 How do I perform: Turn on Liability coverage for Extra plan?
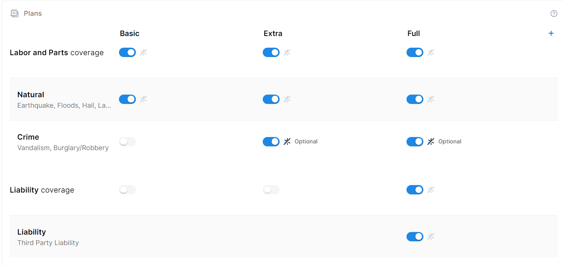[x=271, y=190]
